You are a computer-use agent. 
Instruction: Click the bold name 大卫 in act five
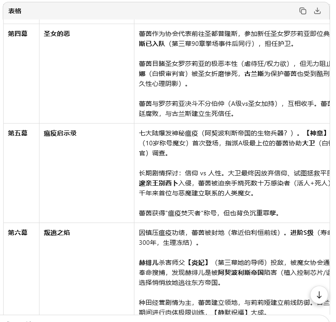point(308,143)
